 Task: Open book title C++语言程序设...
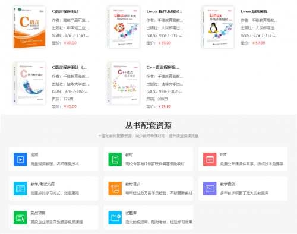(163, 67)
